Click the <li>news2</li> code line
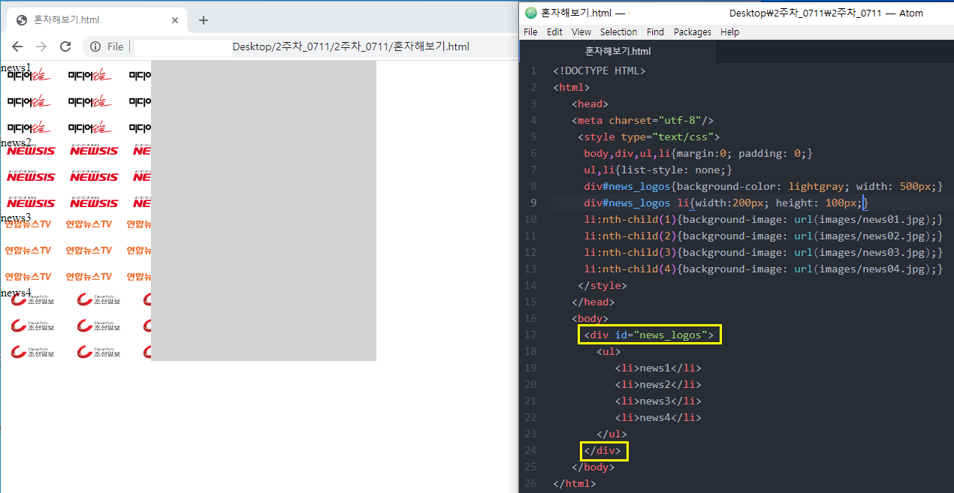 [658, 384]
